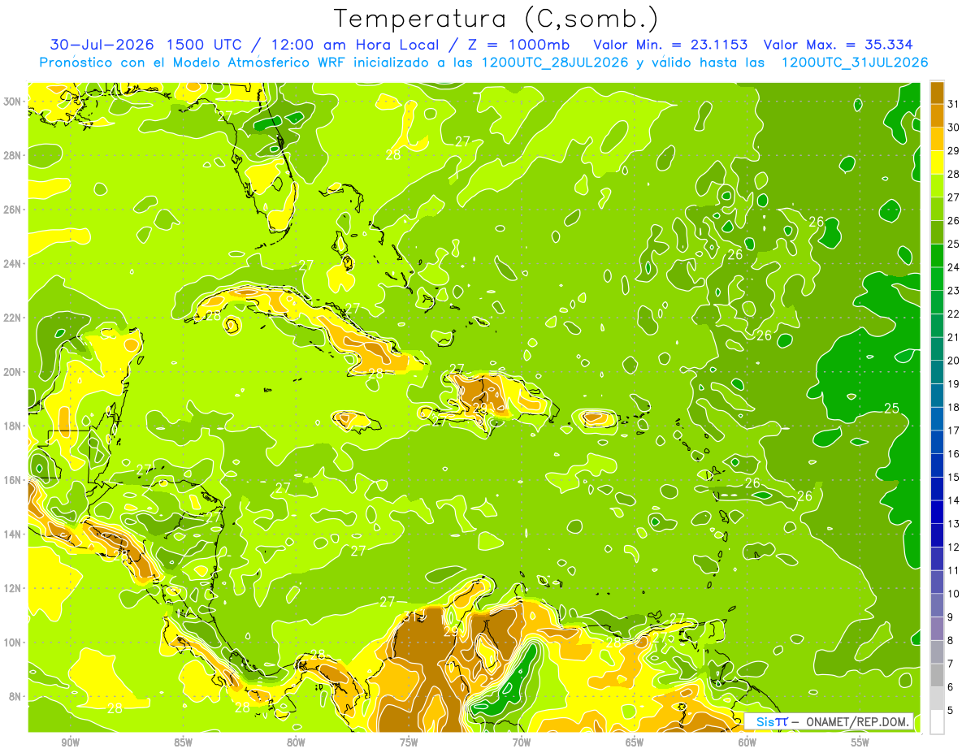The width and height of the screenshot is (975, 753).
Task: Click the 16N latitude axis label
Action: 14,480
